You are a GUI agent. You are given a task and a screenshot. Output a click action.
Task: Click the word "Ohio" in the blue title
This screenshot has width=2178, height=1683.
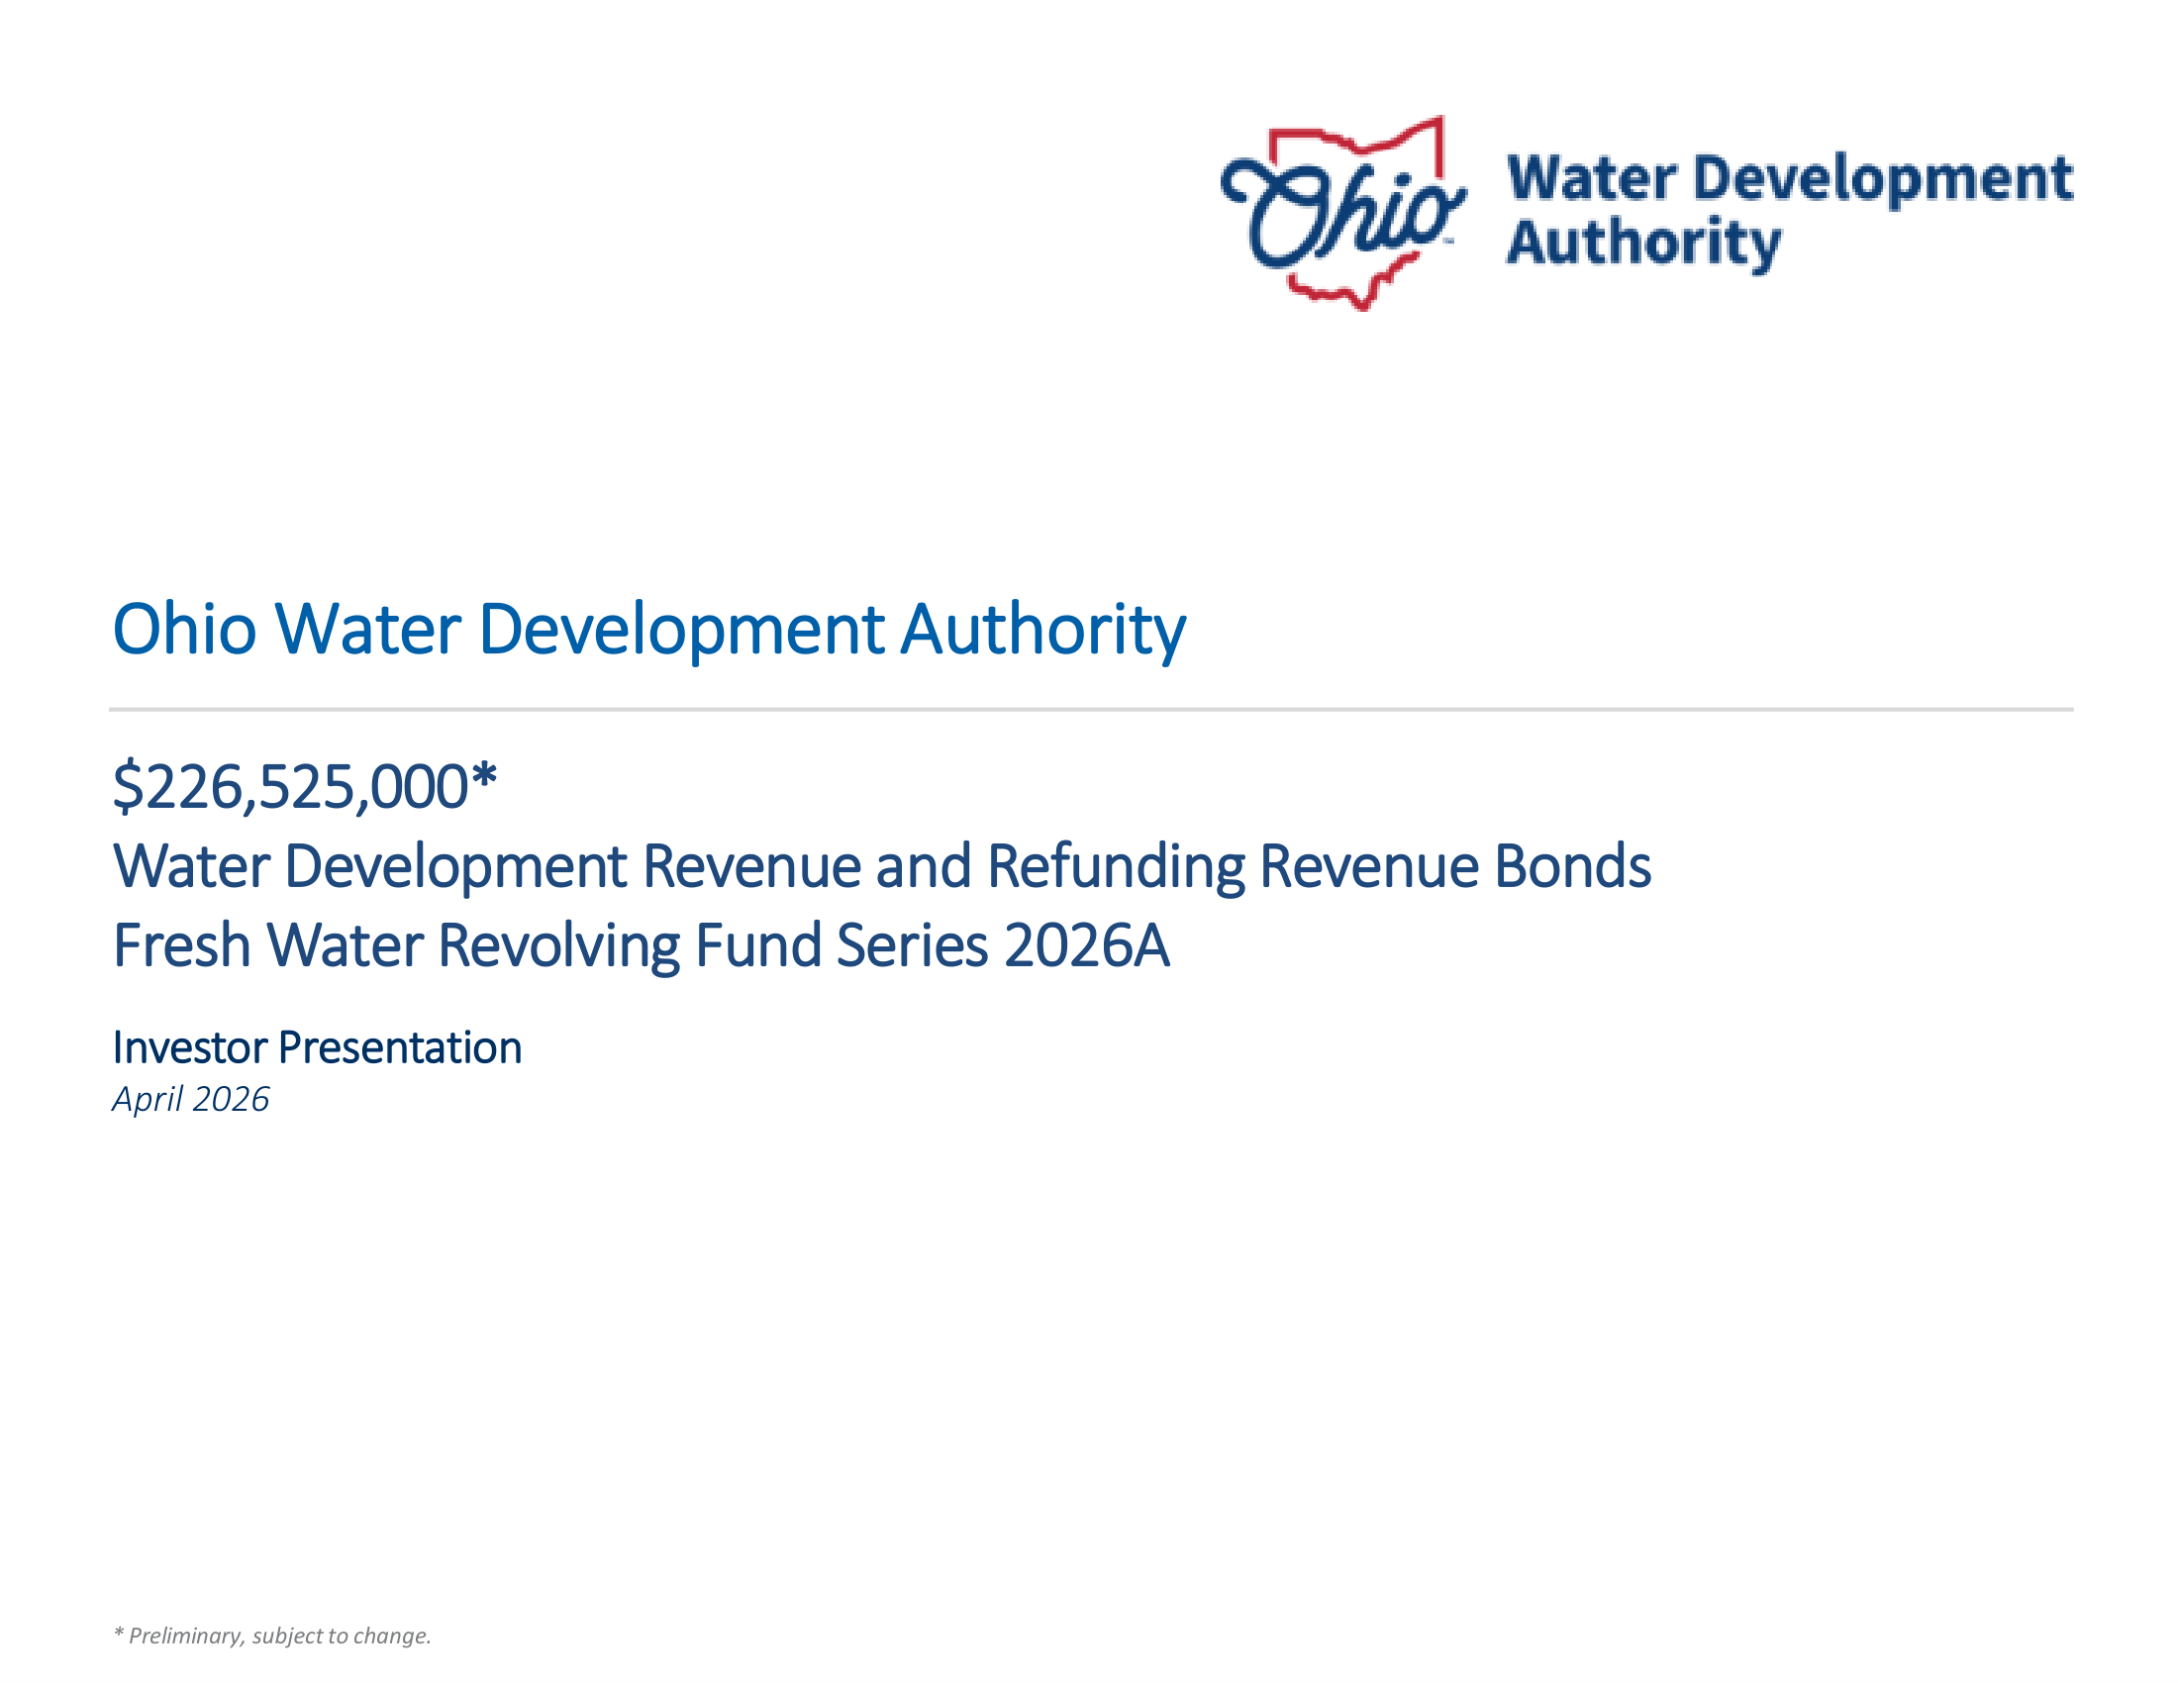pyautogui.click(x=184, y=630)
